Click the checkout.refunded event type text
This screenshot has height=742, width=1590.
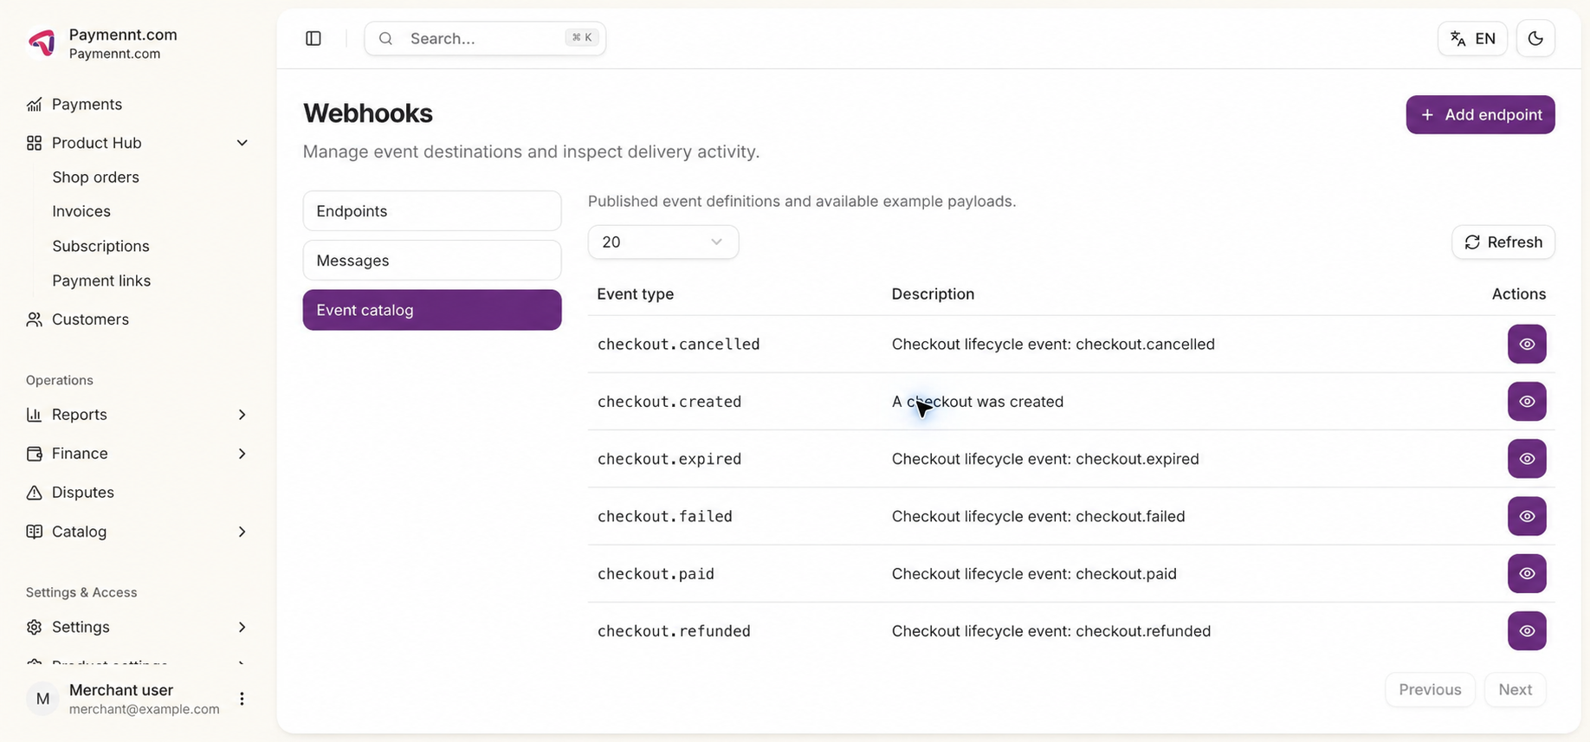(674, 631)
